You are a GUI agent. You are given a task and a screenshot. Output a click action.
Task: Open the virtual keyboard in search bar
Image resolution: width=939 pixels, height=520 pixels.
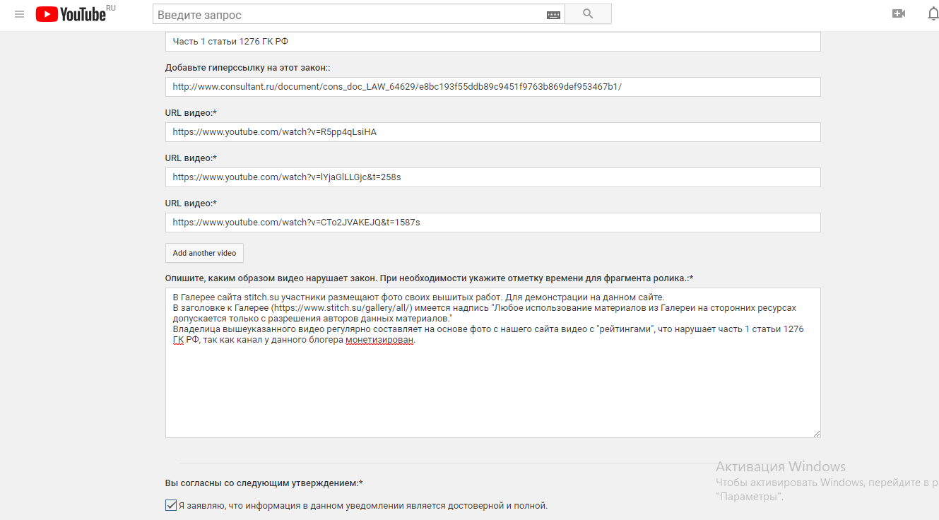[x=553, y=15]
